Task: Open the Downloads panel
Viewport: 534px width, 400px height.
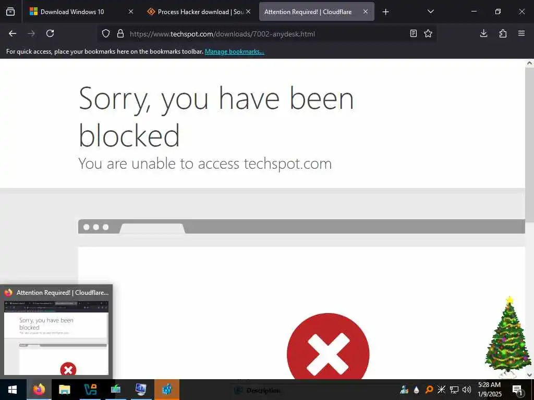Action: [483, 33]
